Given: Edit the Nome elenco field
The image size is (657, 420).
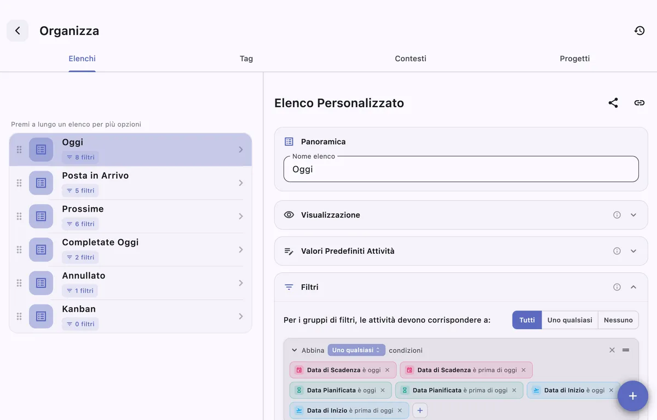Looking at the screenshot, I should 461,169.
